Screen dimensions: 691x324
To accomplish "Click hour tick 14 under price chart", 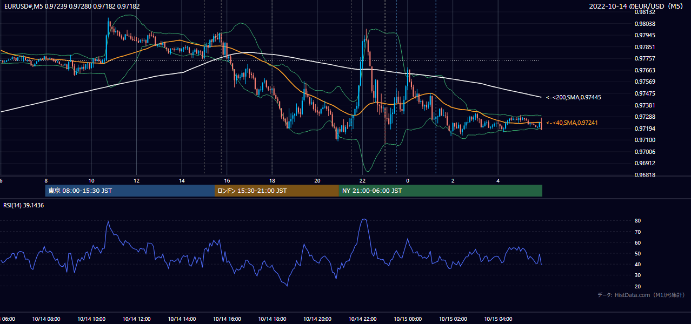I will pyautogui.click(x=182, y=180).
